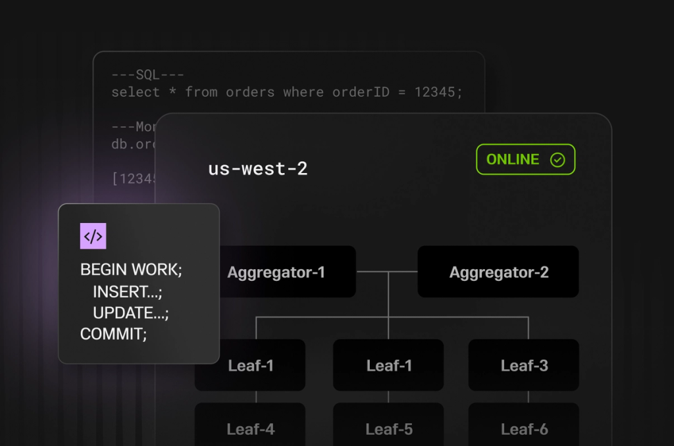Select the Aggregator-1 node
This screenshot has height=446, width=674.
click(x=288, y=272)
